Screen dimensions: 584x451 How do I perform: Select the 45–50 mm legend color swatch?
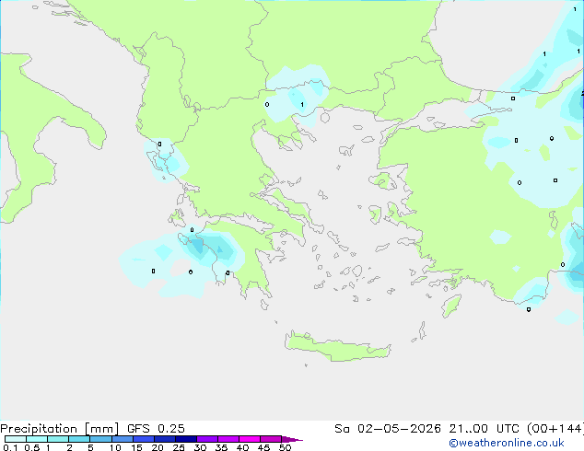[x=271, y=439]
